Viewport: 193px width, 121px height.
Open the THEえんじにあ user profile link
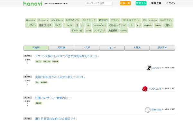point(155,89)
